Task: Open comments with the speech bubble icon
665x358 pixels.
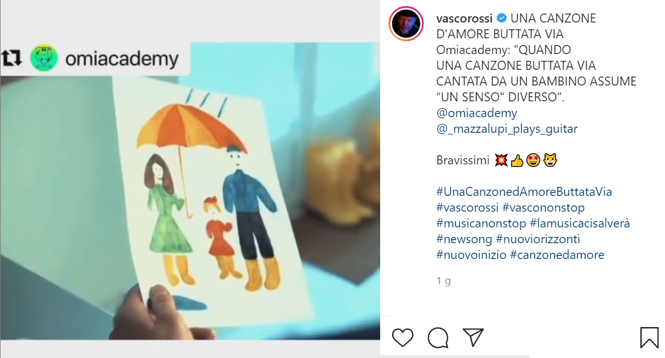Action: (x=438, y=338)
